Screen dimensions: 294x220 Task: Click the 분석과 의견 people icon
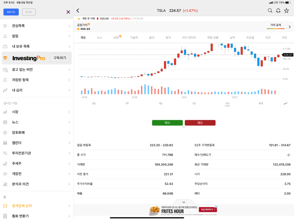tap(5, 184)
